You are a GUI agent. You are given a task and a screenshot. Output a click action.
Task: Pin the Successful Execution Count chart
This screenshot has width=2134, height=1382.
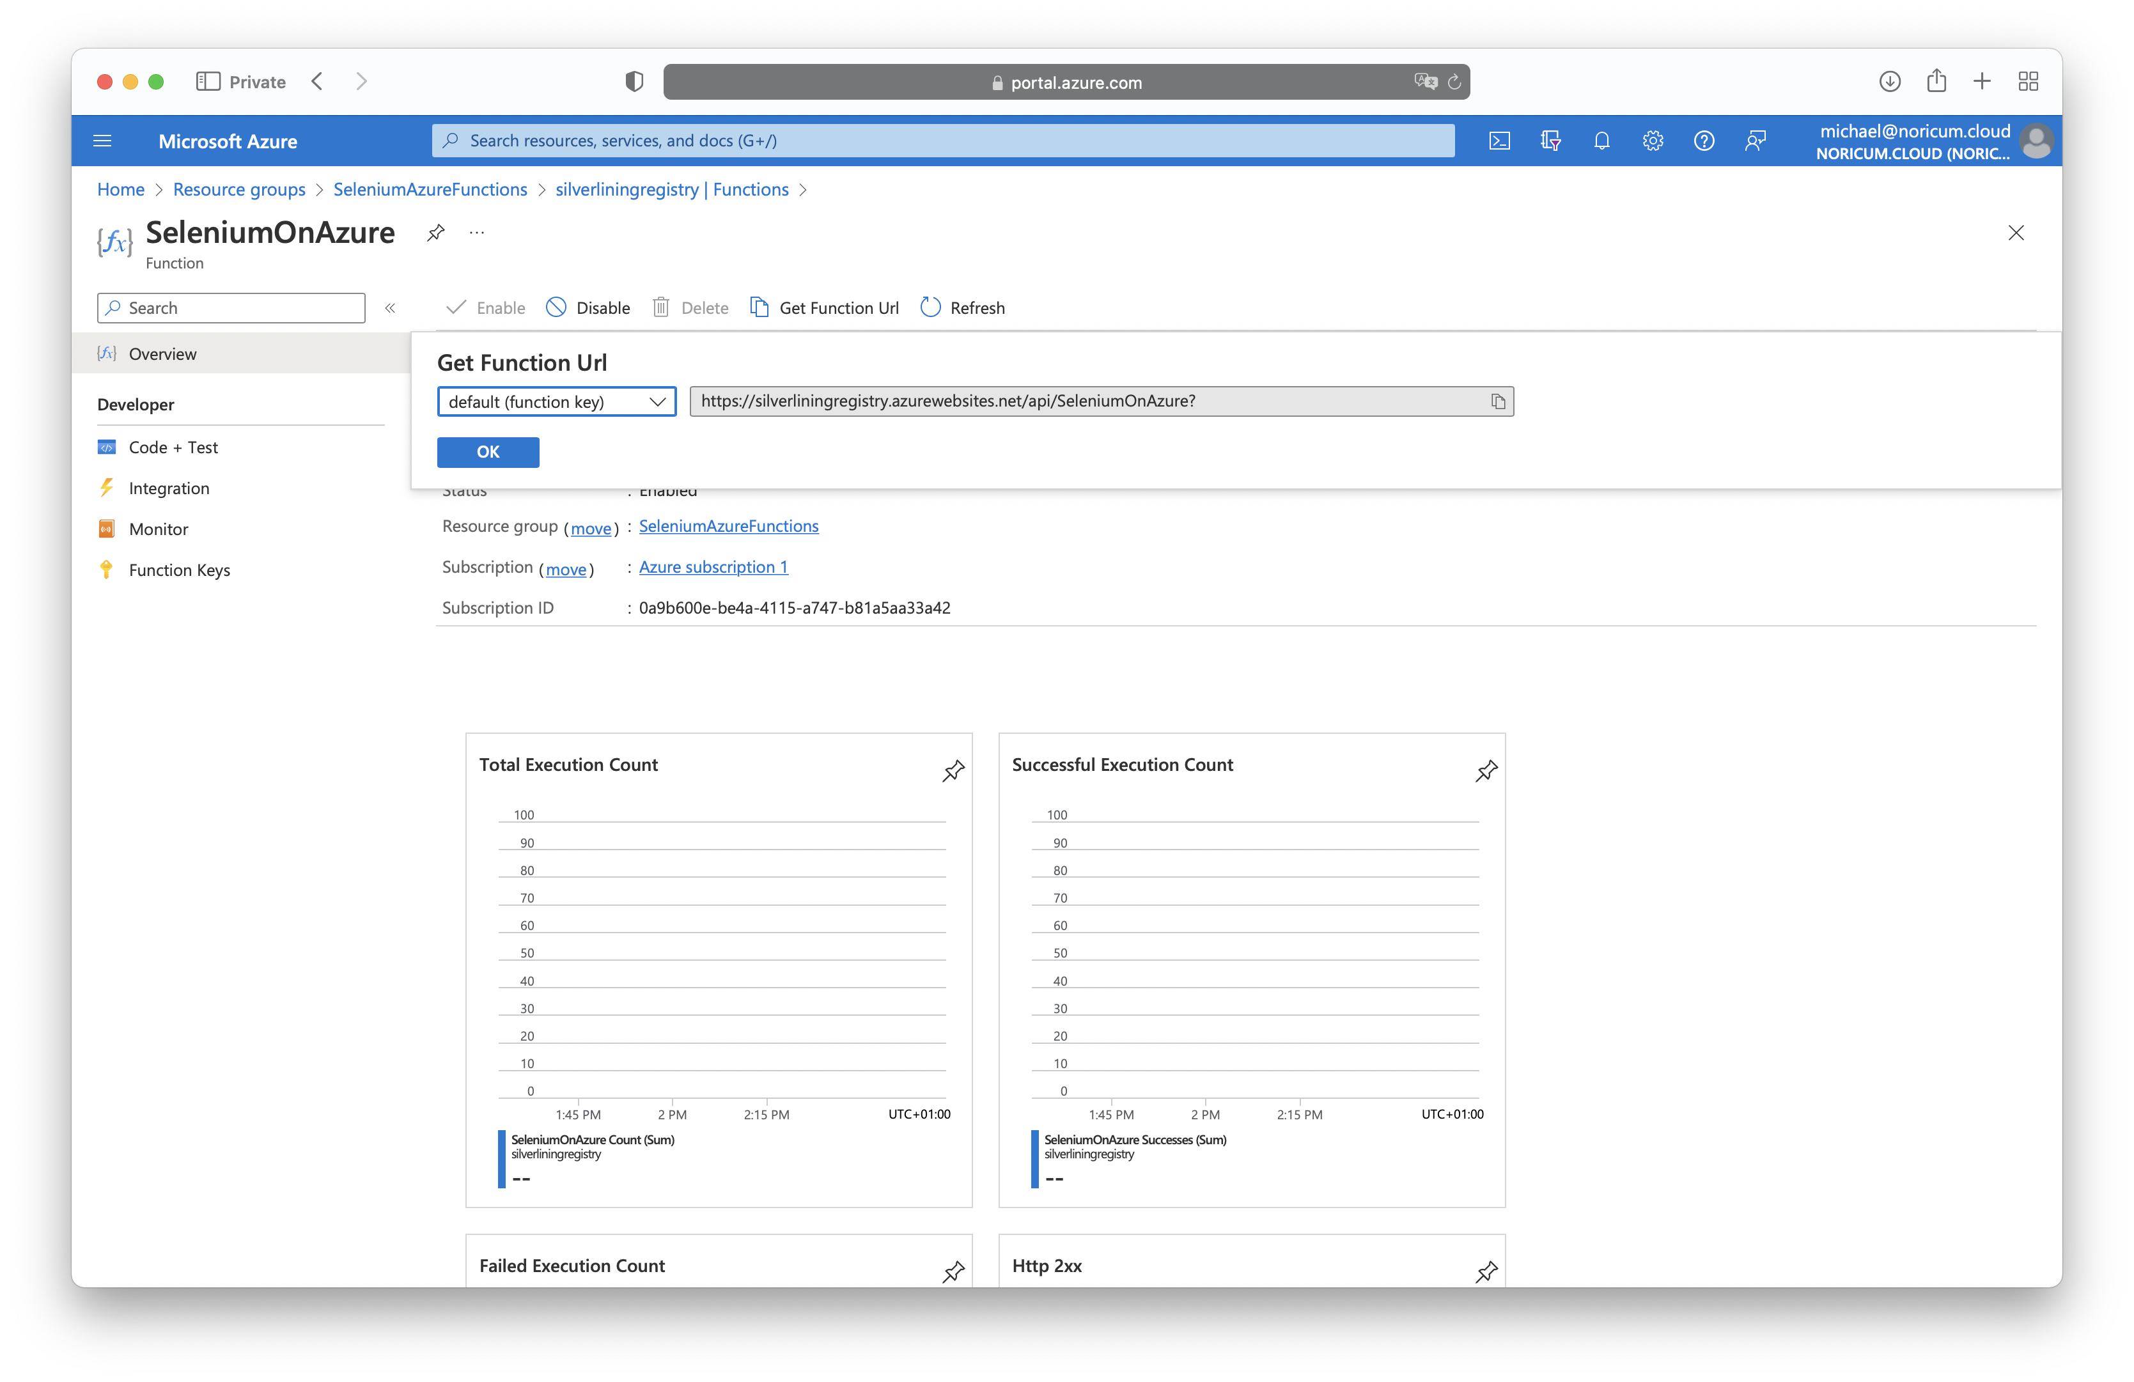pyautogui.click(x=1486, y=771)
